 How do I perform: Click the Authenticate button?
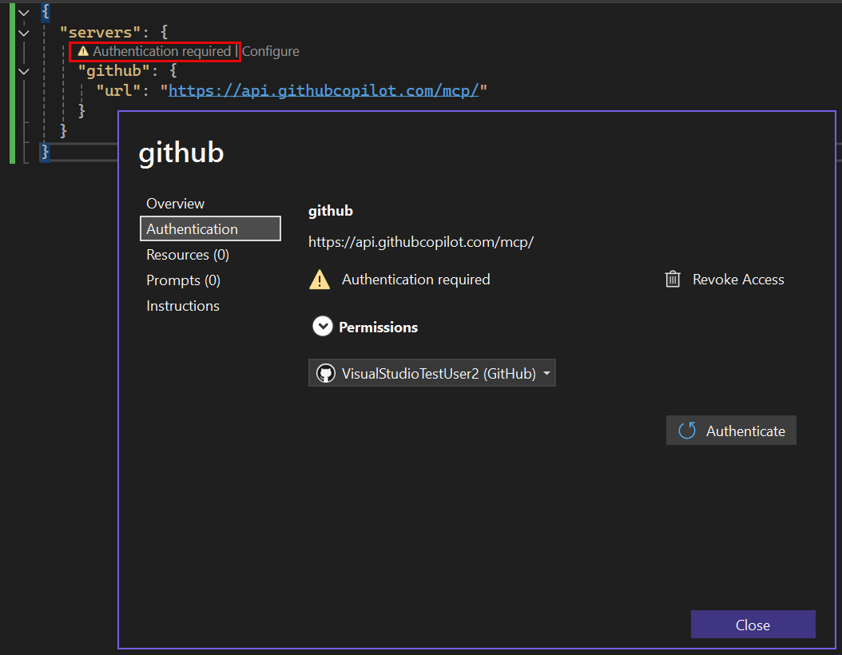pos(731,430)
